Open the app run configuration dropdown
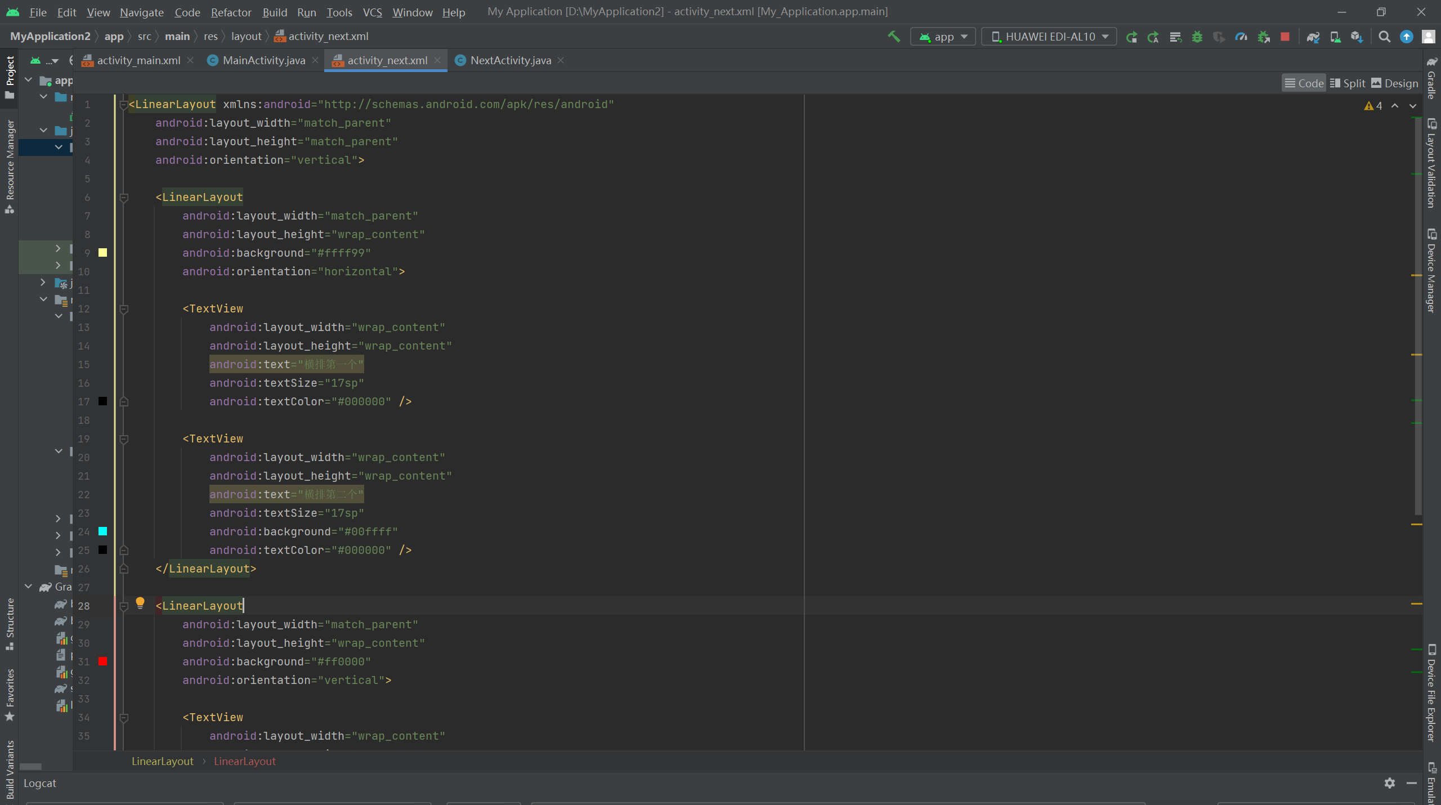The image size is (1441, 805). click(x=943, y=37)
